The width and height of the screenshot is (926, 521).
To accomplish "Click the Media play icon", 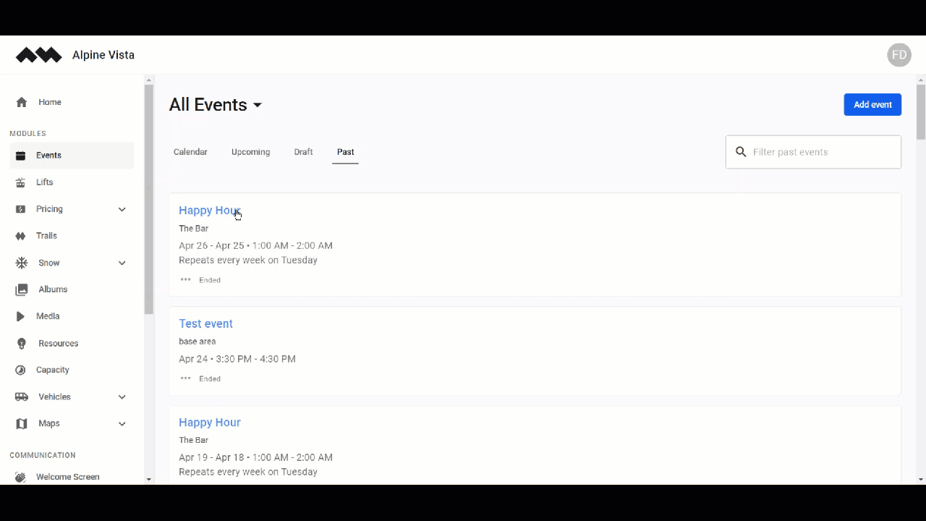I will pos(21,316).
